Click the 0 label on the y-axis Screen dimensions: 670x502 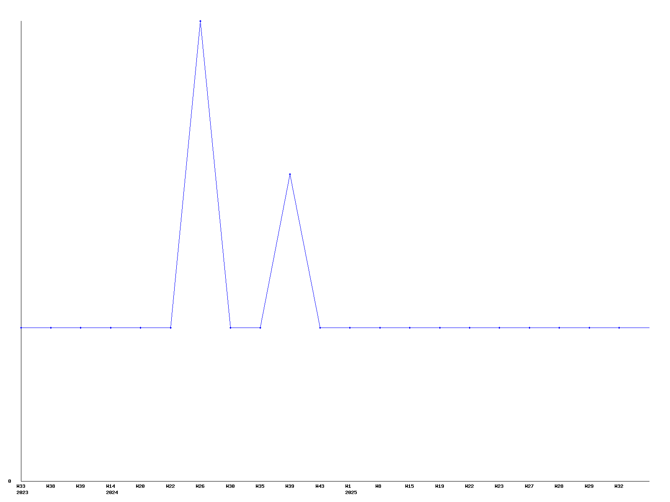click(10, 481)
